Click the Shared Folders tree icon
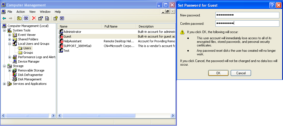 pyautogui.click(x=15, y=39)
